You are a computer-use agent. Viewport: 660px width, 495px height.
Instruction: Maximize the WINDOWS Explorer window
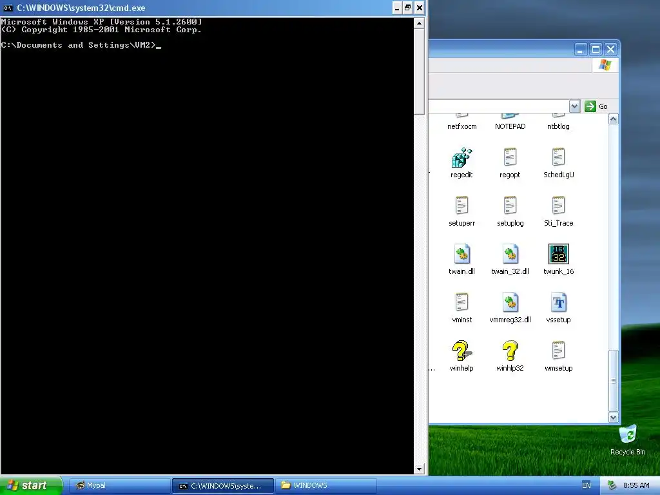596,50
